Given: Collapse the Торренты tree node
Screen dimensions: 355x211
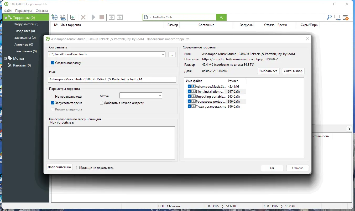Looking at the screenshot, I should coord(6,18).
